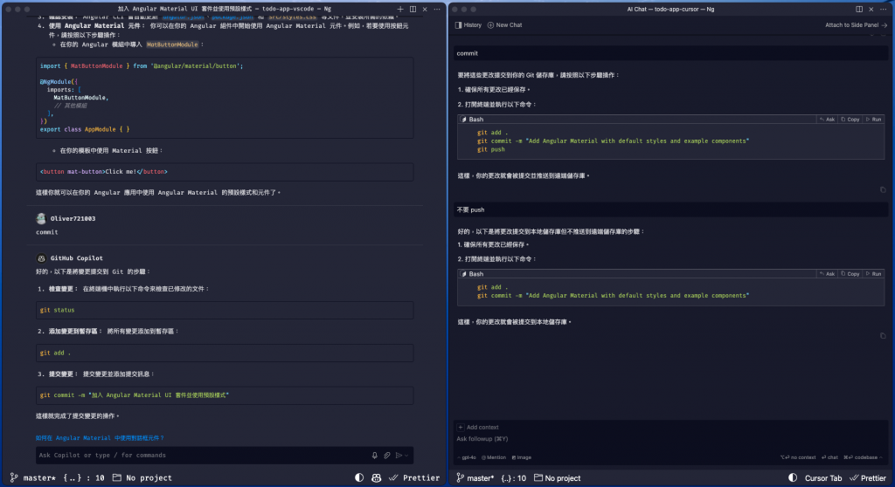This screenshot has width=895, height=487.
Task: Click the plus icon in Copilot window title bar
Action: [x=400, y=9]
